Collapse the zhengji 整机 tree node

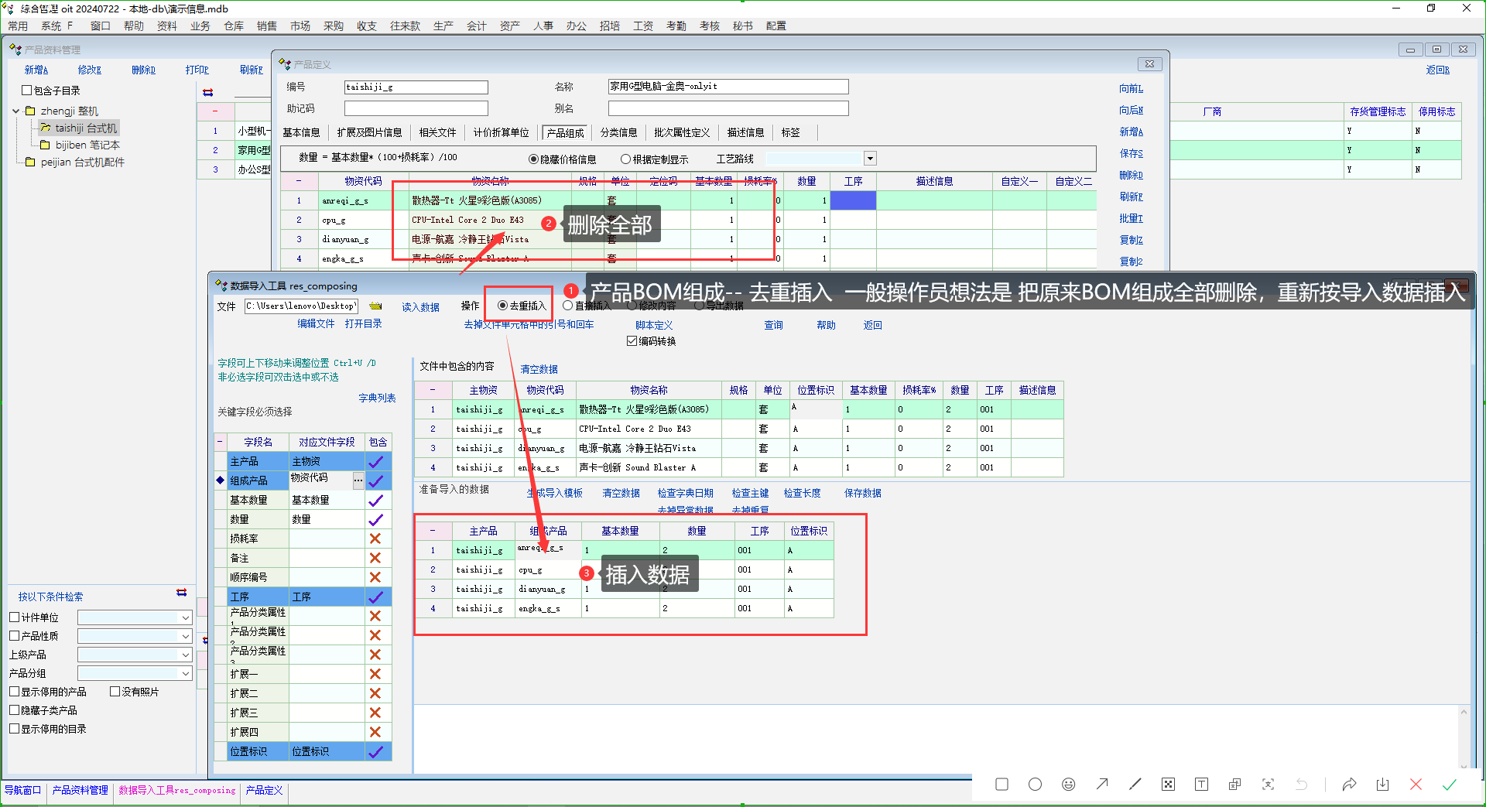point(16,111)
